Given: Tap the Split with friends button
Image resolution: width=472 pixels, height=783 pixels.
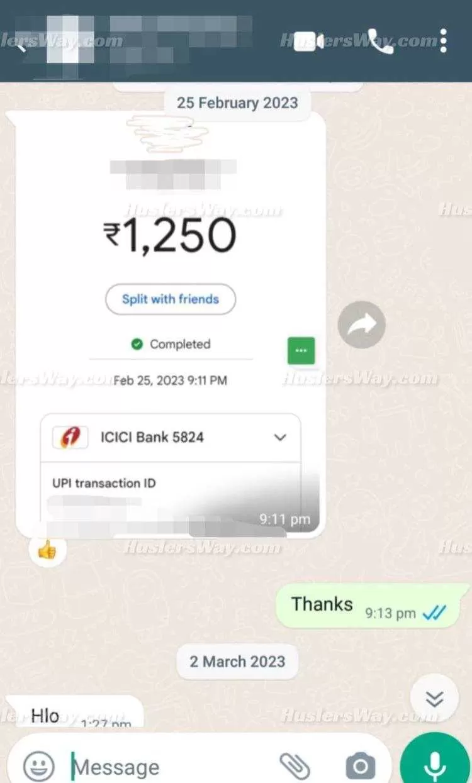Looking at the screenshot, I should (170, 299).
